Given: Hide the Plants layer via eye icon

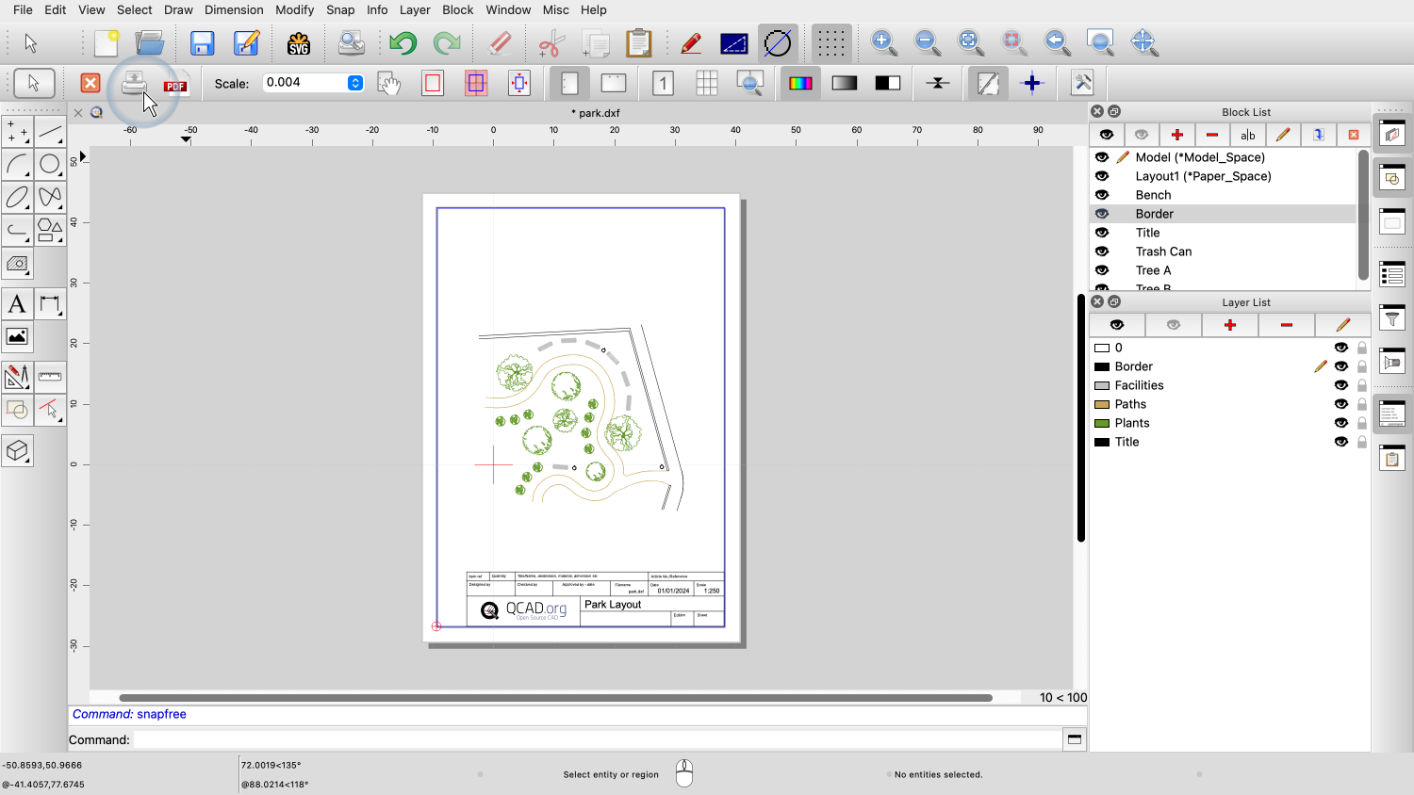Looking at the screenshot, I should point(1340,423).
